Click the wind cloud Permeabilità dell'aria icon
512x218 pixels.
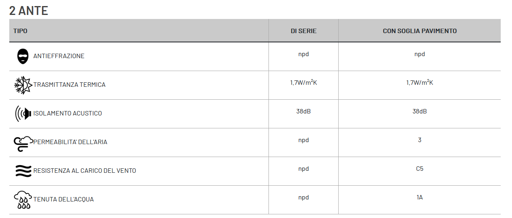[x=23, y=143]
